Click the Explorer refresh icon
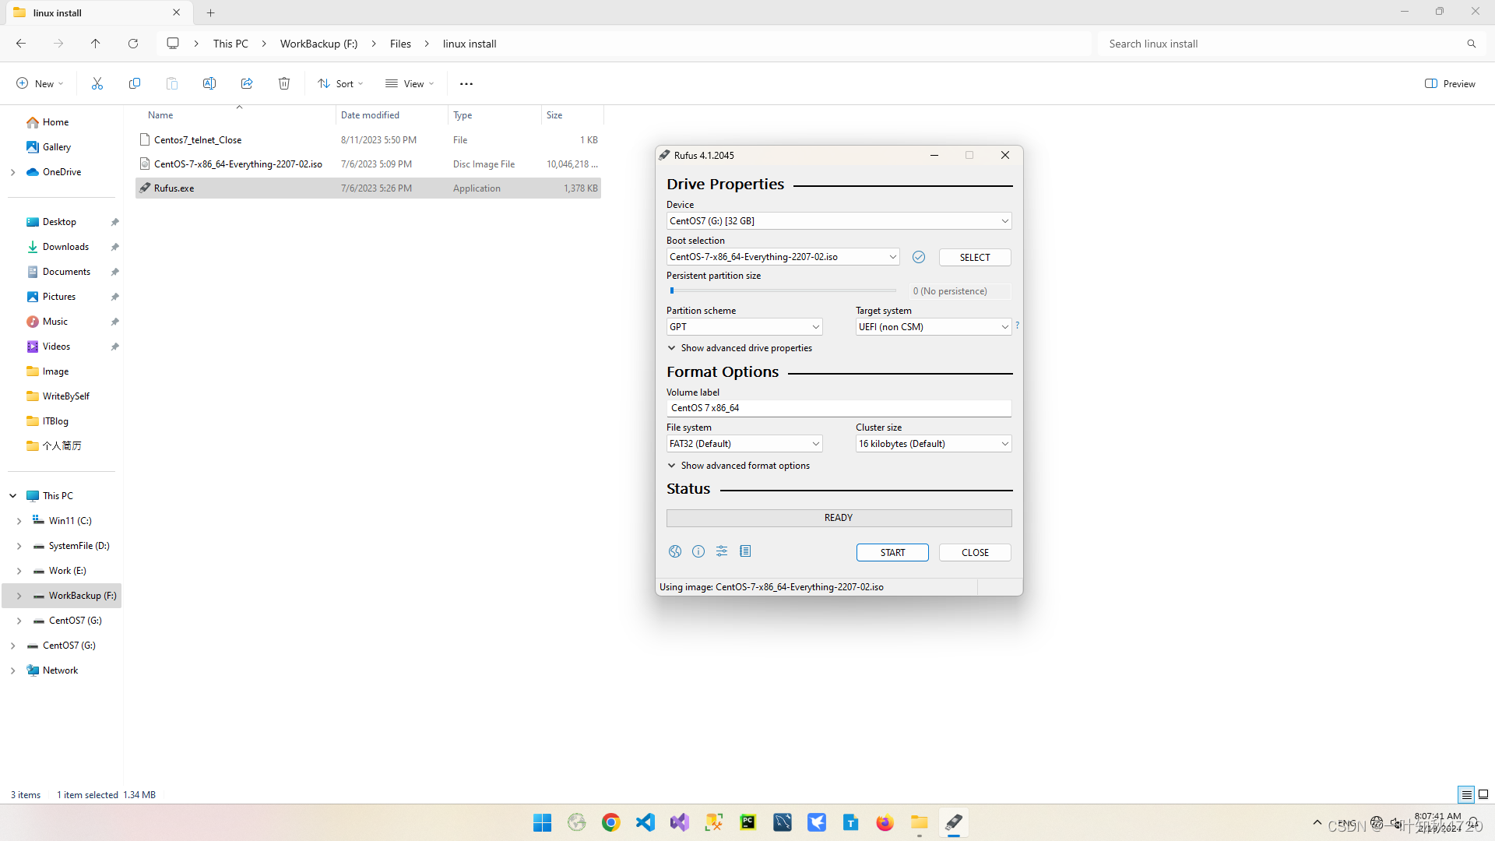This screenshot has width=1495, height=841. (133, 44)
